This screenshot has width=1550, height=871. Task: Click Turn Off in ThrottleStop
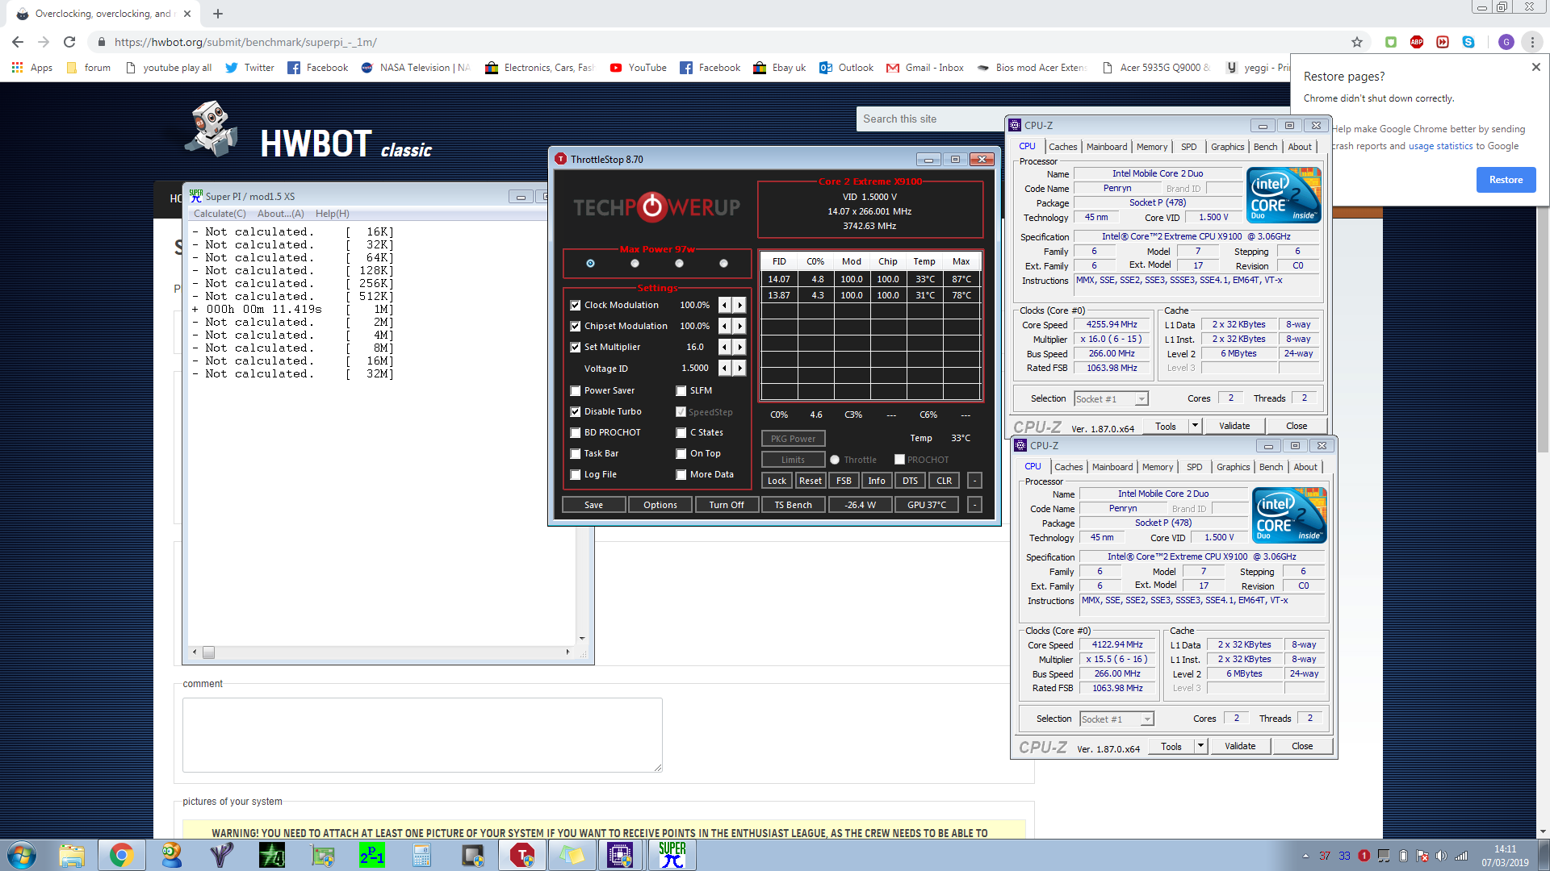click(x=727, y=505)
